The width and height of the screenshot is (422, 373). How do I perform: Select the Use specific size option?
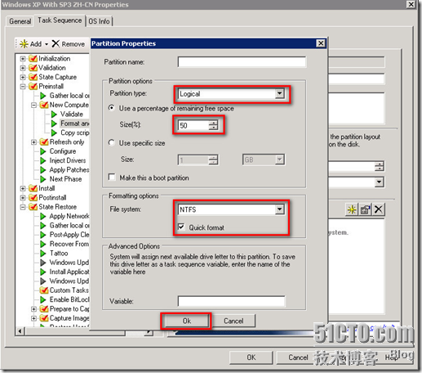[x=112, y=142]
